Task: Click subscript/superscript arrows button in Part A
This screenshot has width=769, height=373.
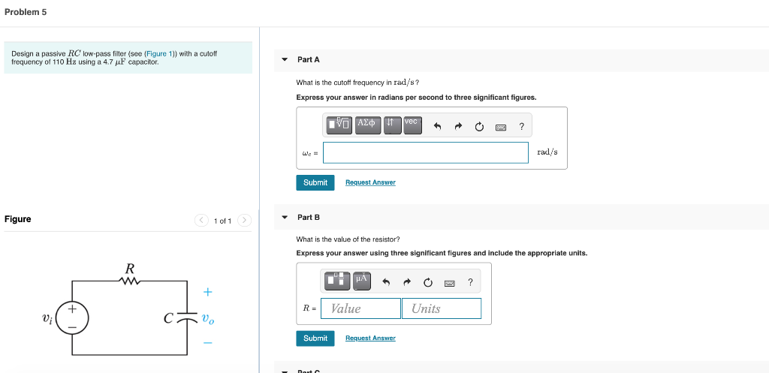Action: (x=392, y=124)
